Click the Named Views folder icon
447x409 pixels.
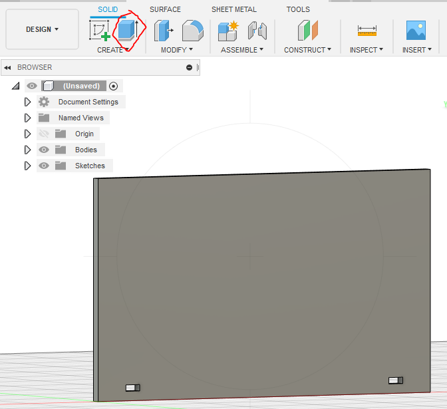(44, 118)
